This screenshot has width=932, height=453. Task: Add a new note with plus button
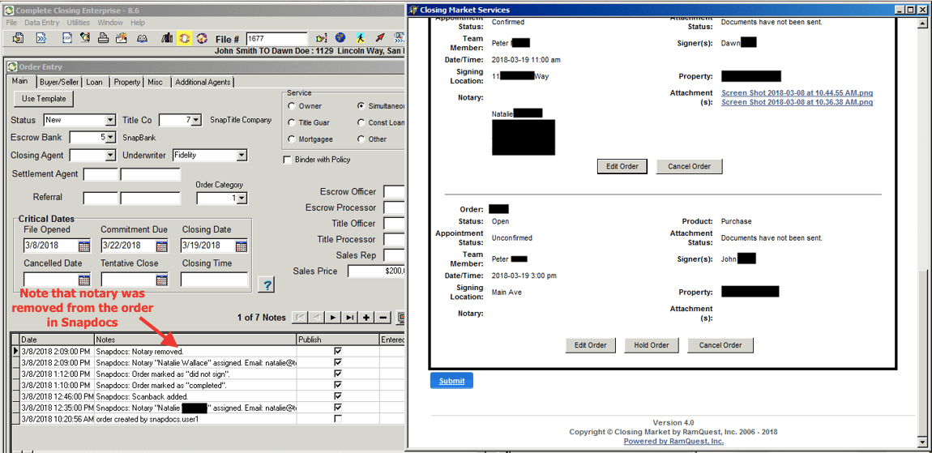(x=366, y=318)
